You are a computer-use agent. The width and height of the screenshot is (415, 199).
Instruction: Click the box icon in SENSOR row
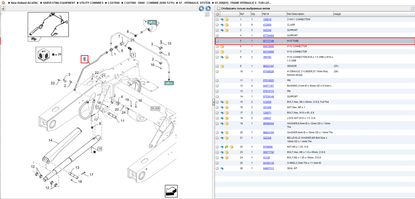[222, 66]
